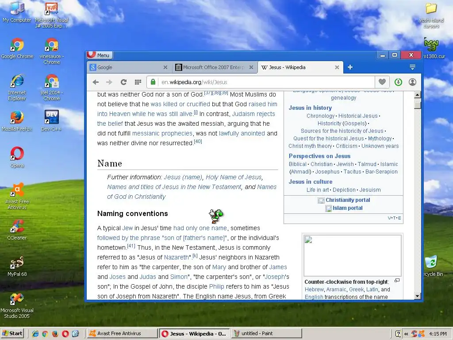453x340 pixels.
Task: Open the Speed Dial grid icon
Action: click(x=138, y=82)
